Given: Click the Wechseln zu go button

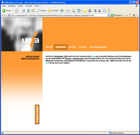Looking at the screenshot, I should (x=117, y=15).
